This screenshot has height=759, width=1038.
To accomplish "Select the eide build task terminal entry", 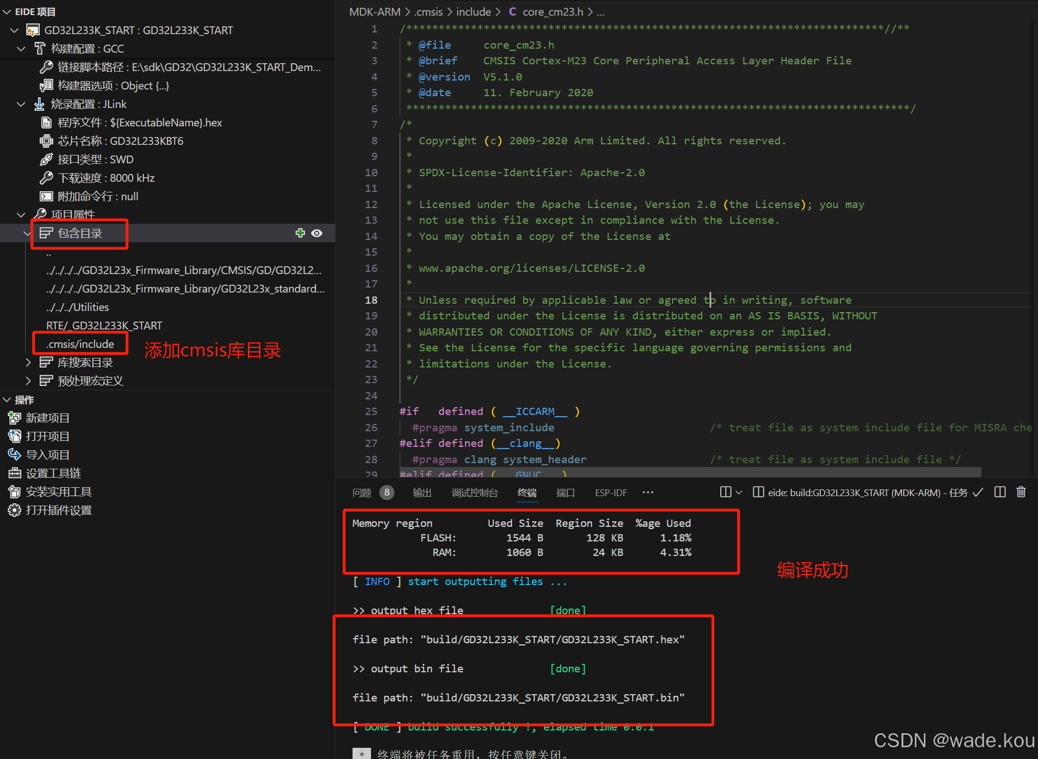I will point(867,493).
